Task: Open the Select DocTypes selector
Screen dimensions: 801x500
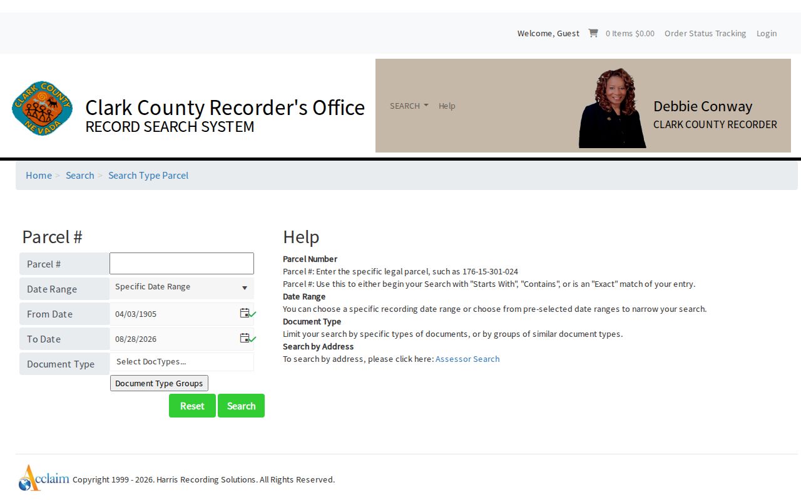Action: coord(181,361)
